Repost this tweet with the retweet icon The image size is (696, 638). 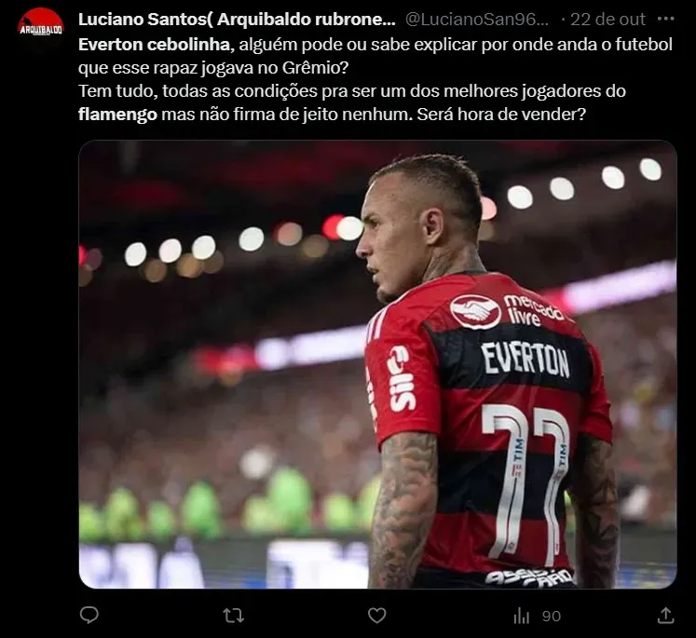pos(233,616)
